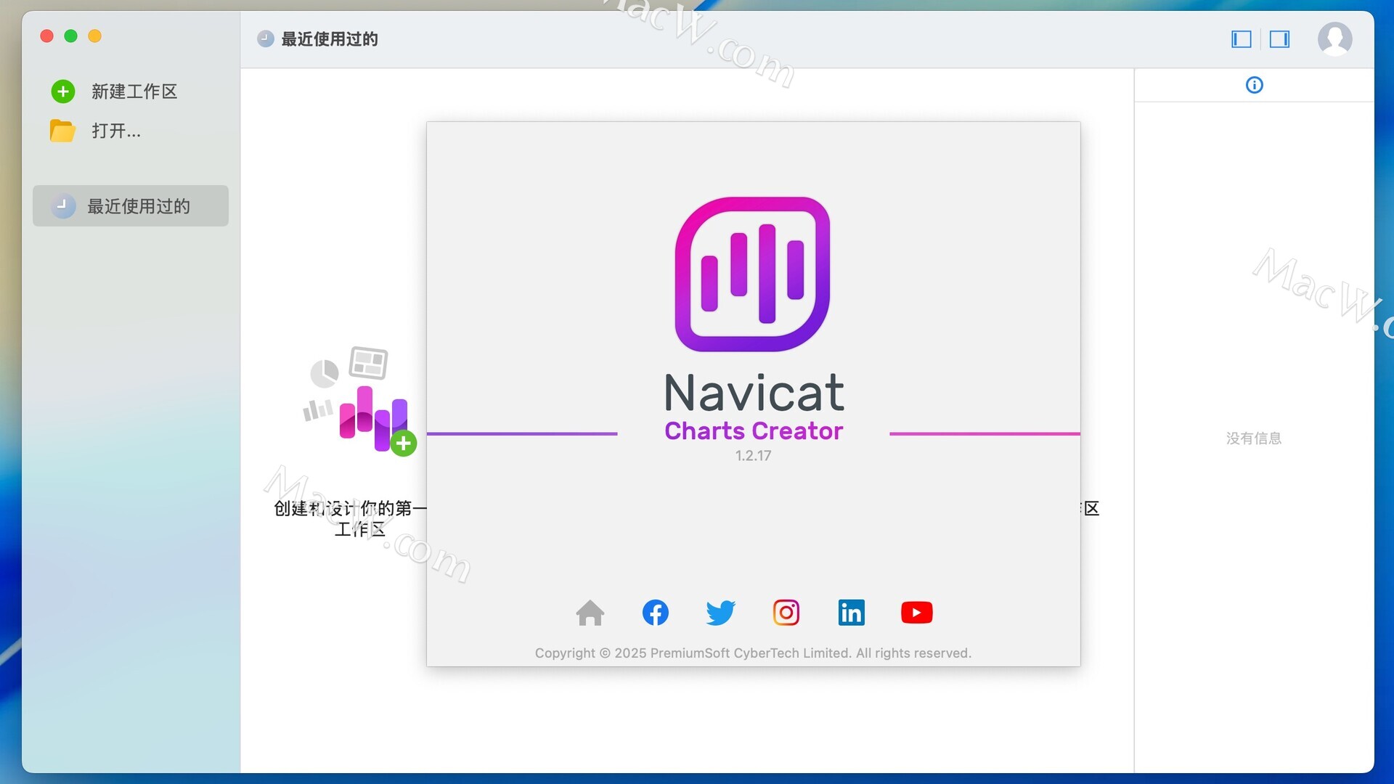Open the YouTube icon
1394x784 pixels.
(916, 613)
